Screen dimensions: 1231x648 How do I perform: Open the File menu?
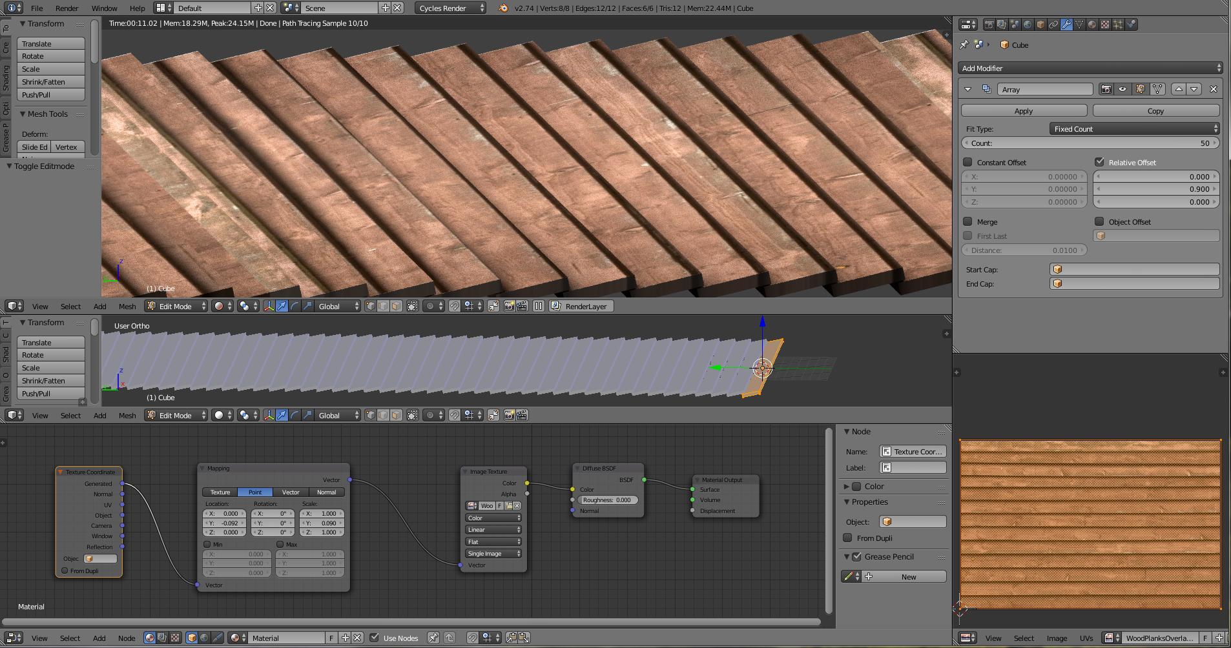click(37, 8)
